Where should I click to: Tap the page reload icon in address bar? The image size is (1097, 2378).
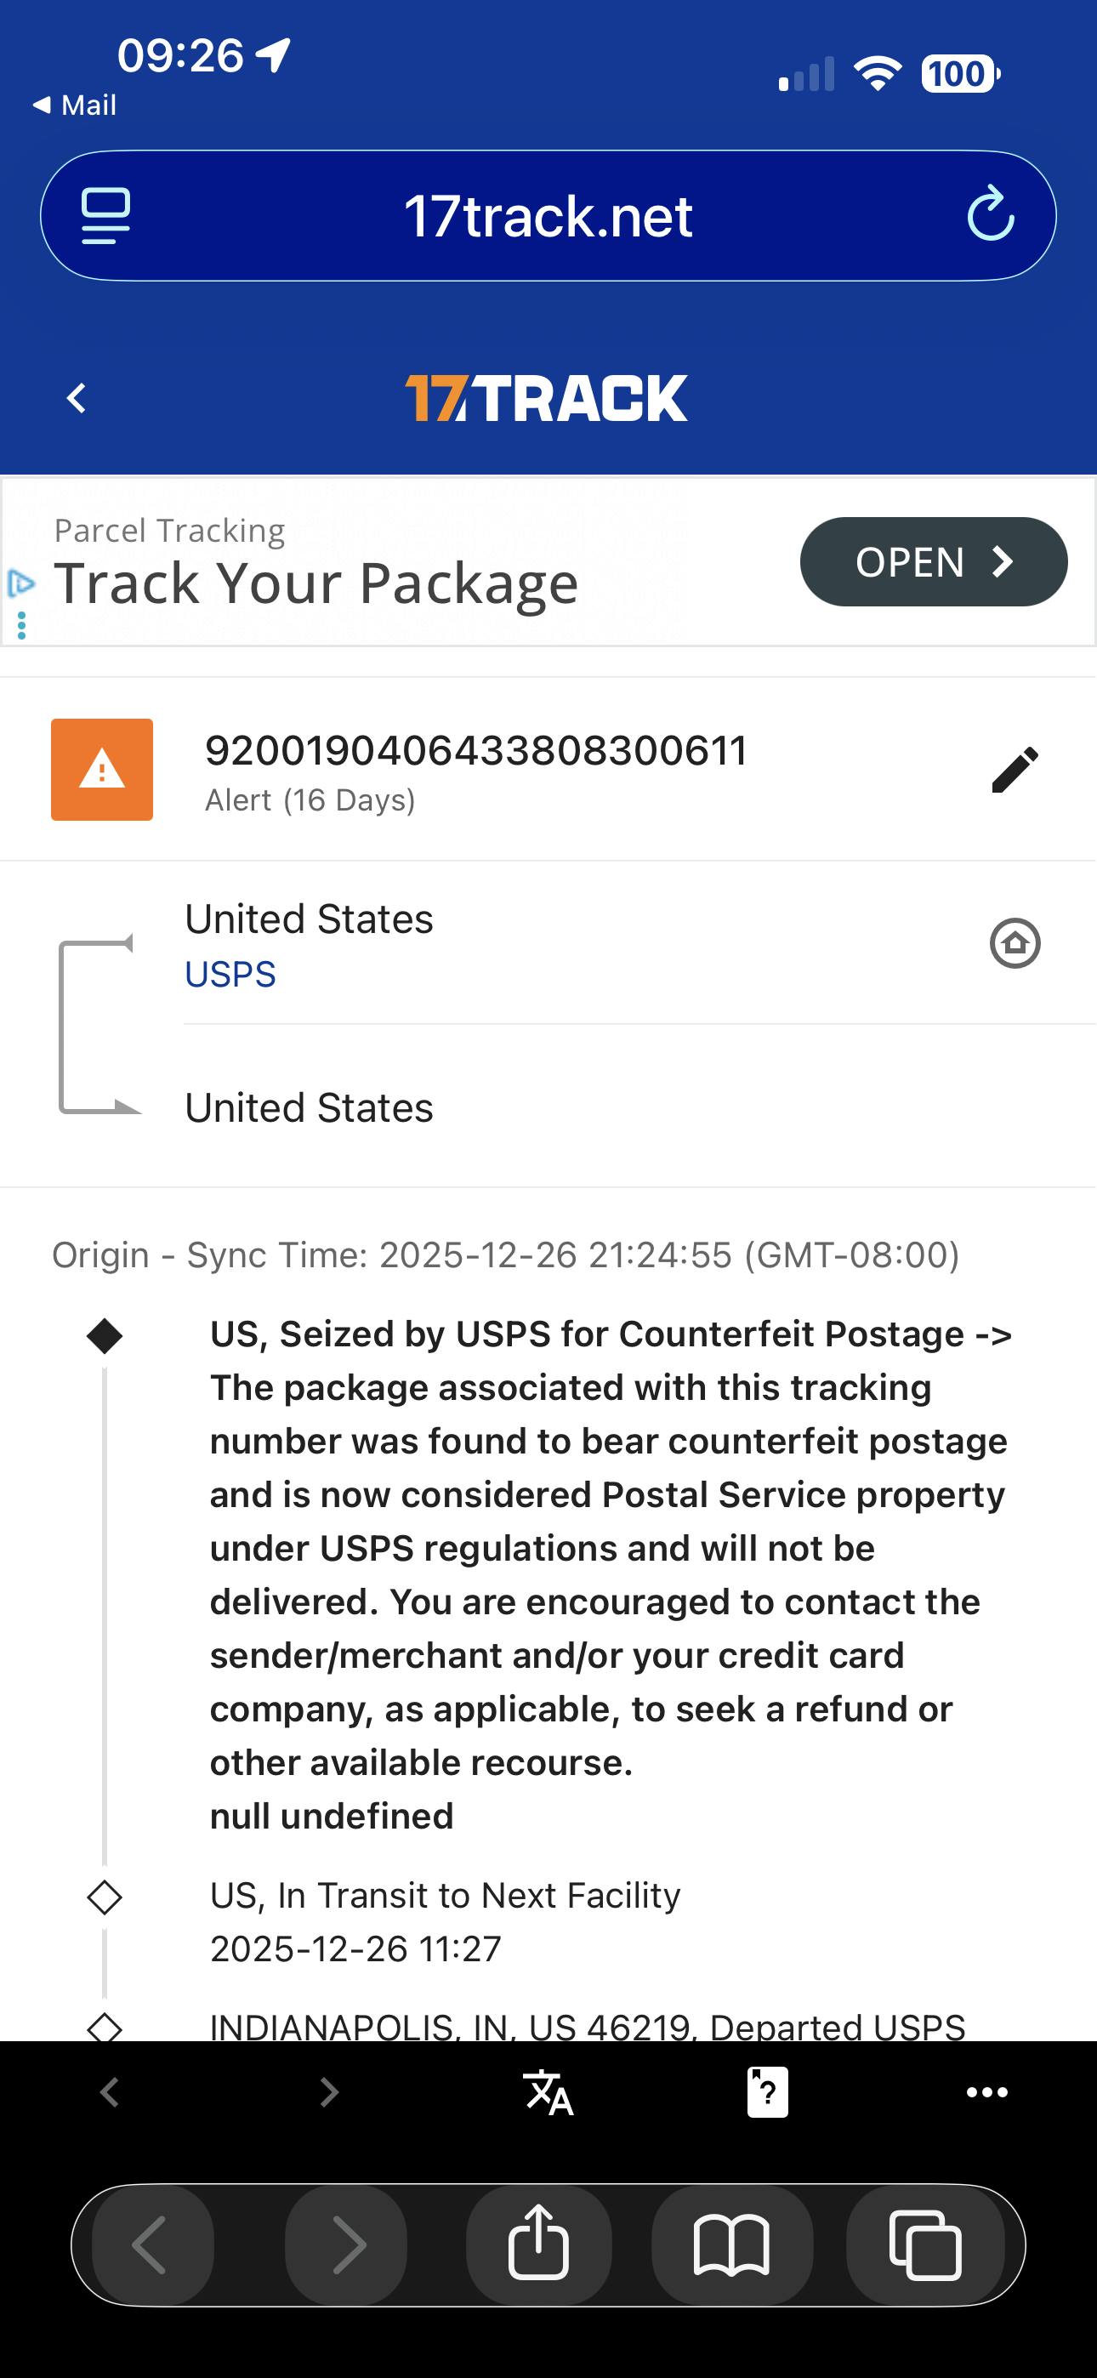coord(990,214)
